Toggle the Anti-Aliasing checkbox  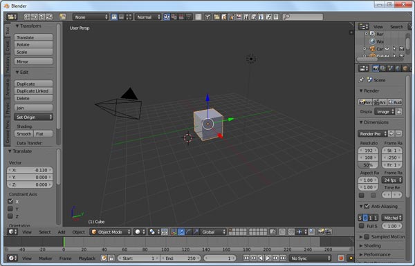coord(367,207)
